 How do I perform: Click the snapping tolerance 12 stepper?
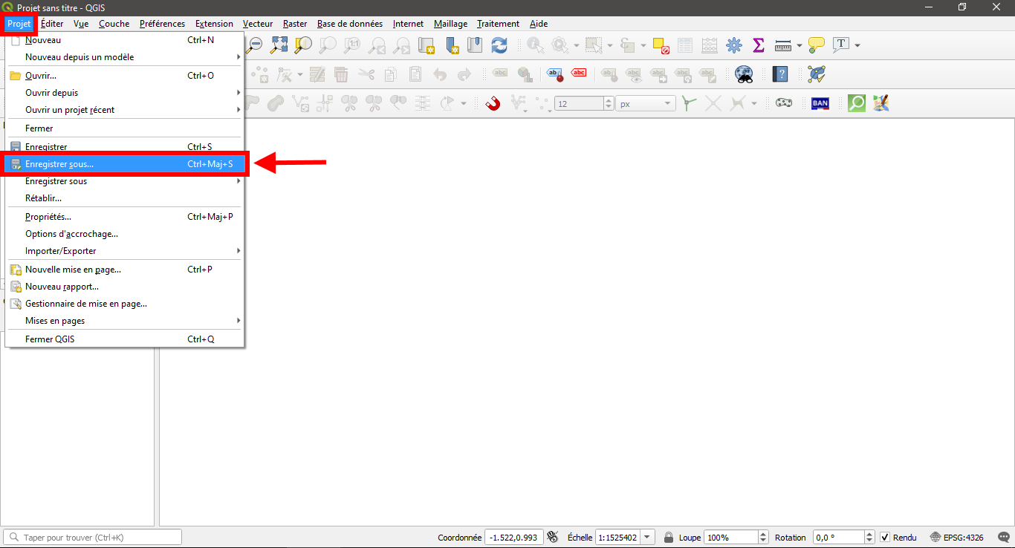(x=609, y=104)
